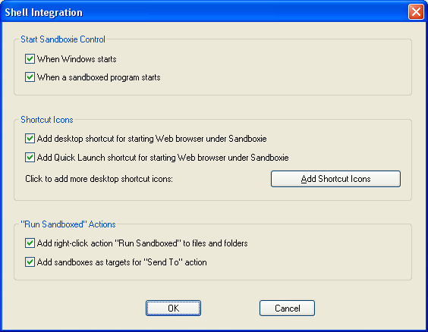Screen dimensions: 428x332
Task: Untick the right-click Run Sandboxed checkbox box
Action: tap(30, 243)
